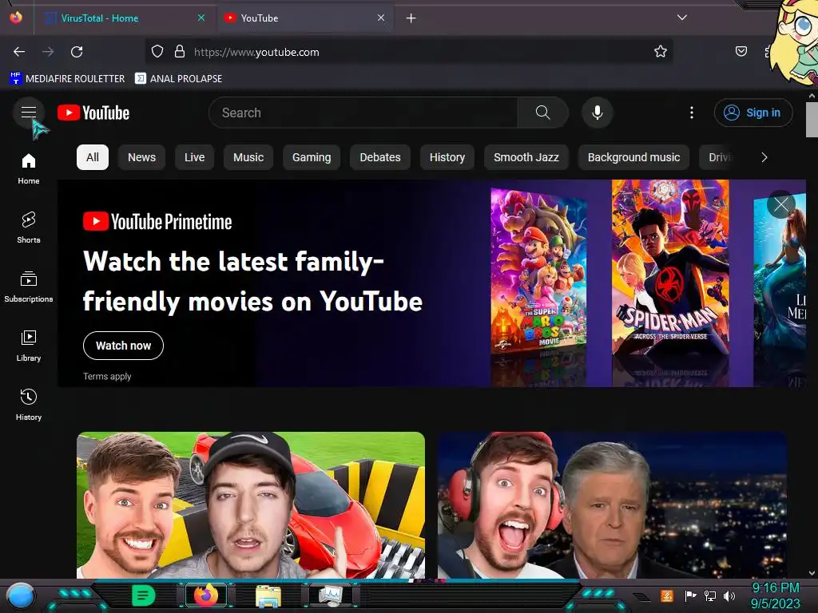Open the MEDIAFIRE ROULETTER bookmark
Viewport: 818px width, 613px height.
click(67, 79)
